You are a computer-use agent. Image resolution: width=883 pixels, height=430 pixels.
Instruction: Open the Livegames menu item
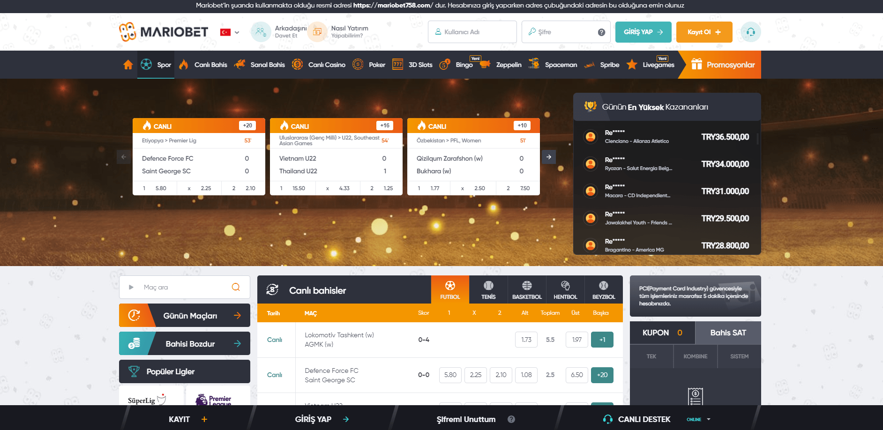coord(651,65)
